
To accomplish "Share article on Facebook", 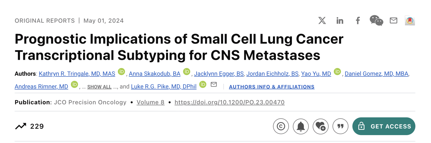I will tap(358, 20).
